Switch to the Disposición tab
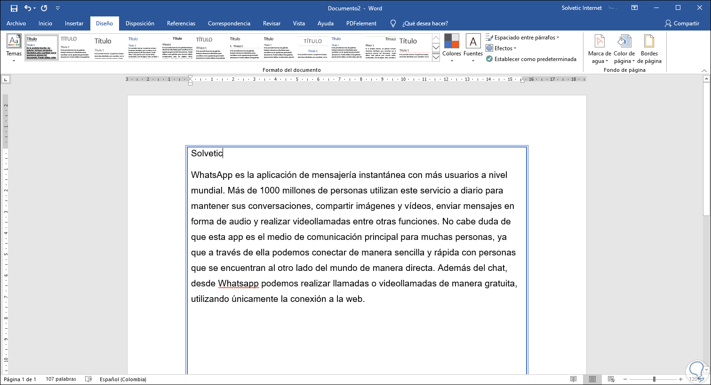The width and height of the screenshot is (711, 385). click(140, 23)
